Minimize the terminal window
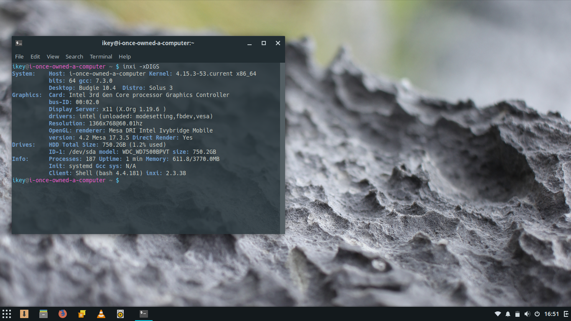The height and width of the screenshot is (321, 571). 250,43
